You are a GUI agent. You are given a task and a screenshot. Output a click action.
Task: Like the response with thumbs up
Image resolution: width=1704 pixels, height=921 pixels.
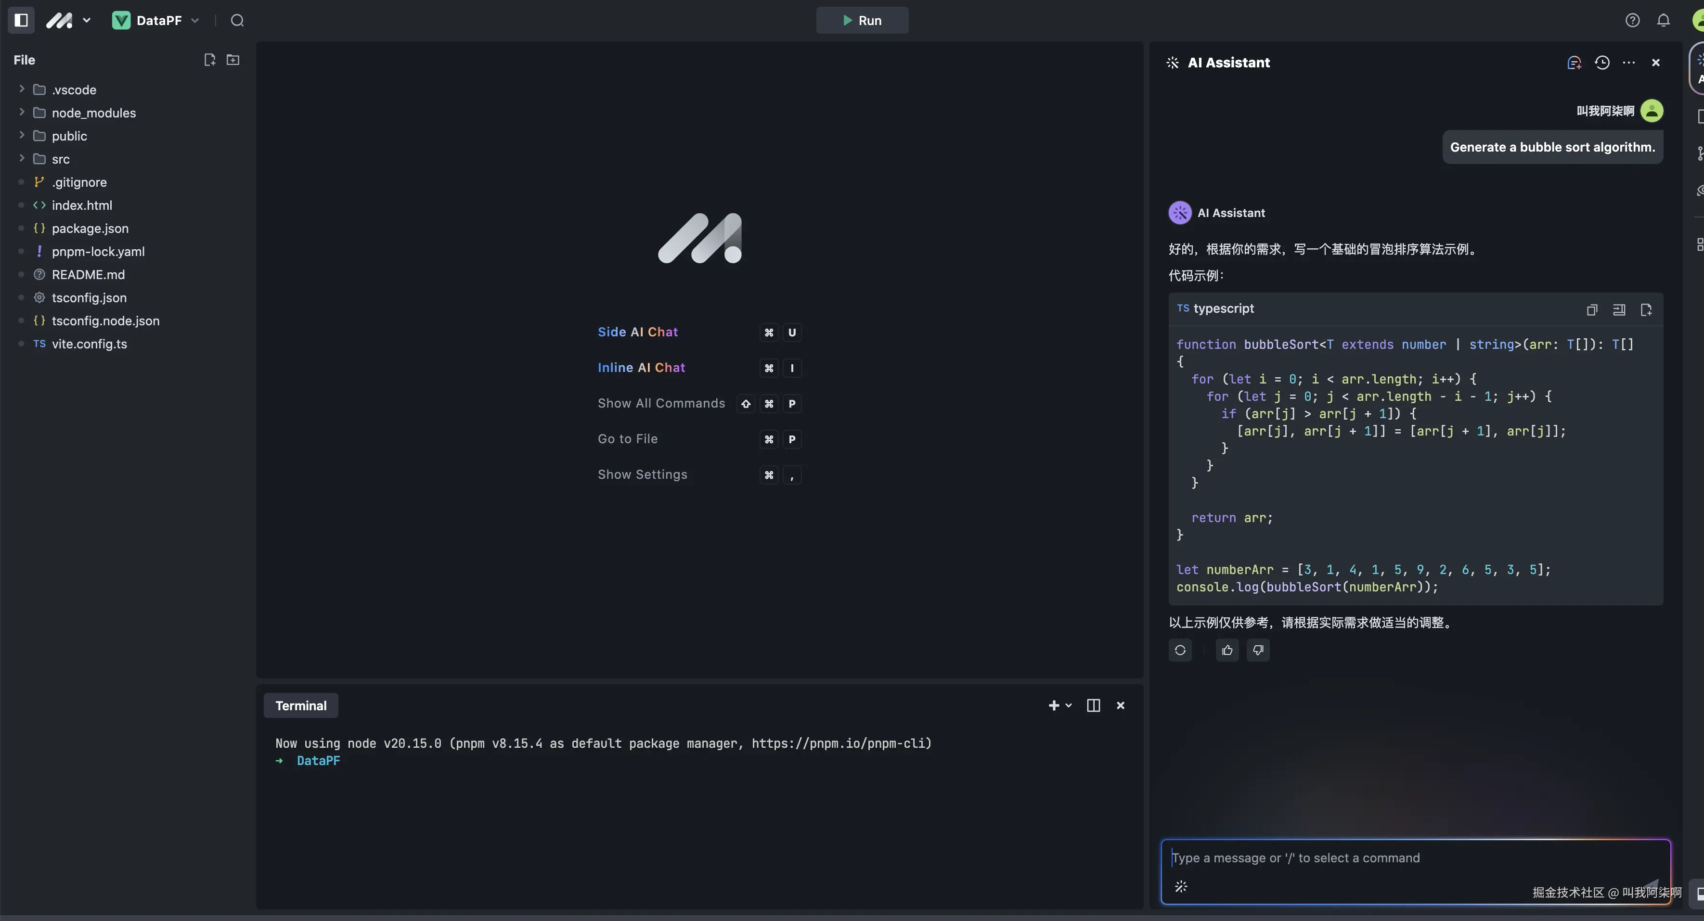1227,650
